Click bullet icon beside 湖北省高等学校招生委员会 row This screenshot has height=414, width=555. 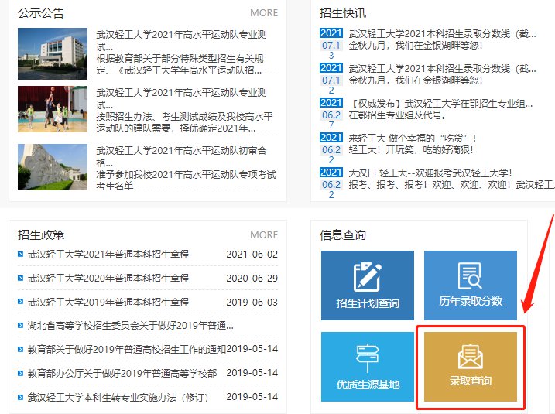tap(21, 325)
